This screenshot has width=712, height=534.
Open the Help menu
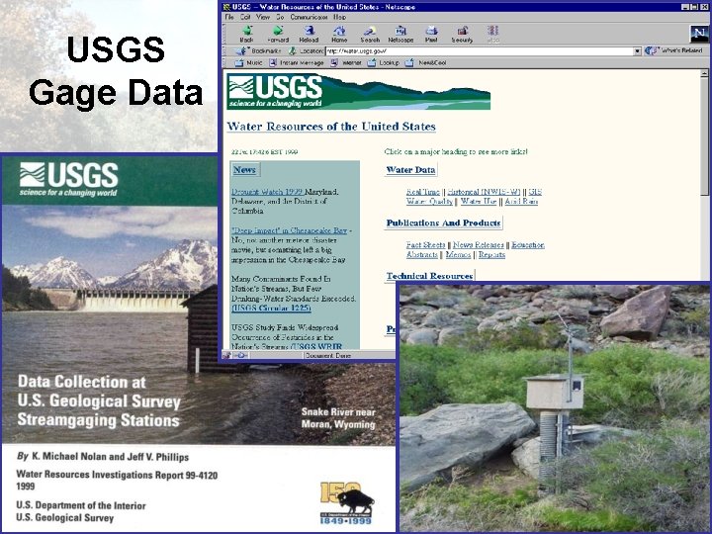pyautogui.click(x=339, y=17)
